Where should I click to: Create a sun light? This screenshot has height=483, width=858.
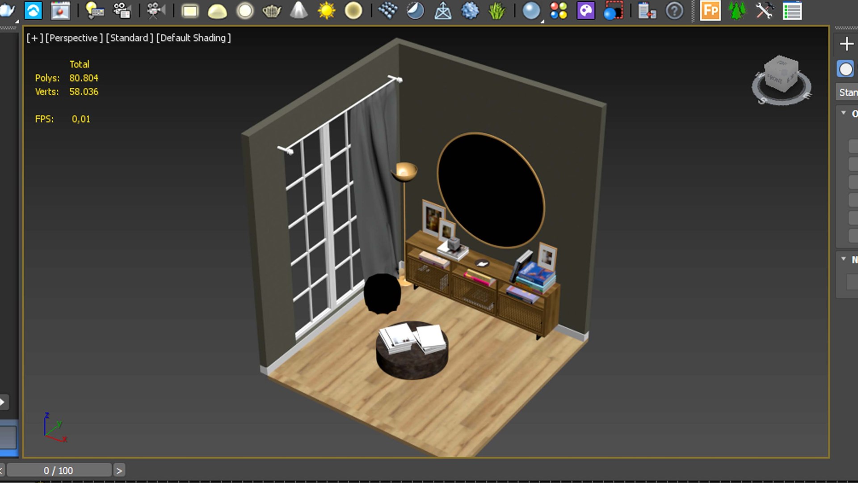pos(326,10)
